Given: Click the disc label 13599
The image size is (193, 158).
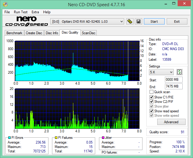Looking at the screenshot, I should click(x=167, y=60).
